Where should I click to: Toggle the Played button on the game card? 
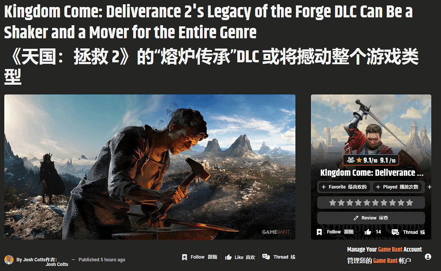(397, 187)
